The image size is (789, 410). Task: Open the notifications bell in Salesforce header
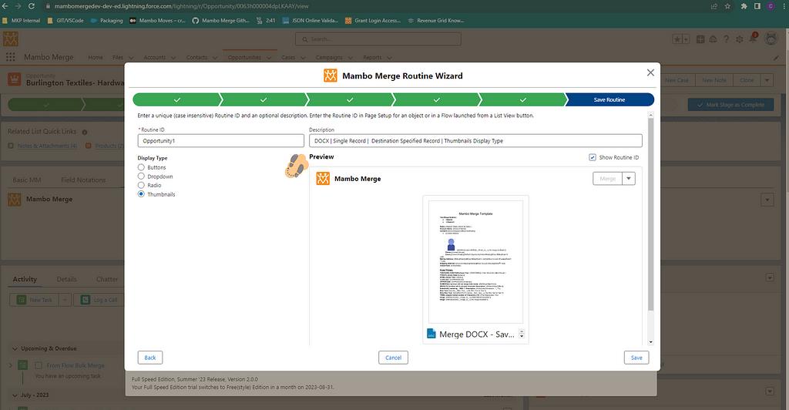point(752,39)
